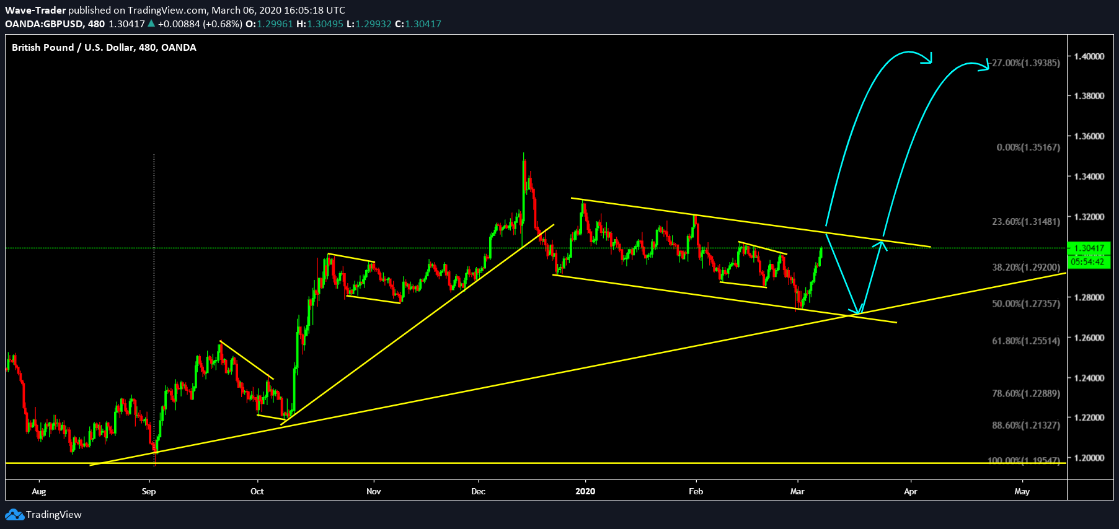Click the 0.00%(1.35167) Fibonacci label

click(1028, 147)
